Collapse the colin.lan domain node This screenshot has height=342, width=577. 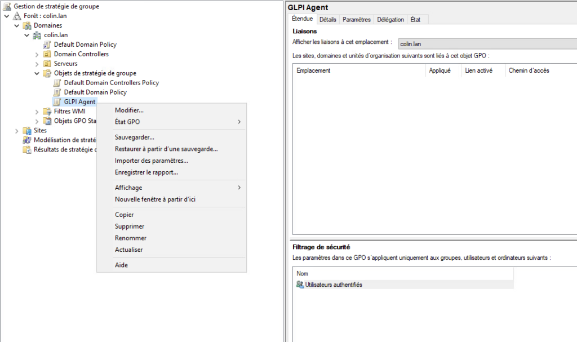coord(26,34)
